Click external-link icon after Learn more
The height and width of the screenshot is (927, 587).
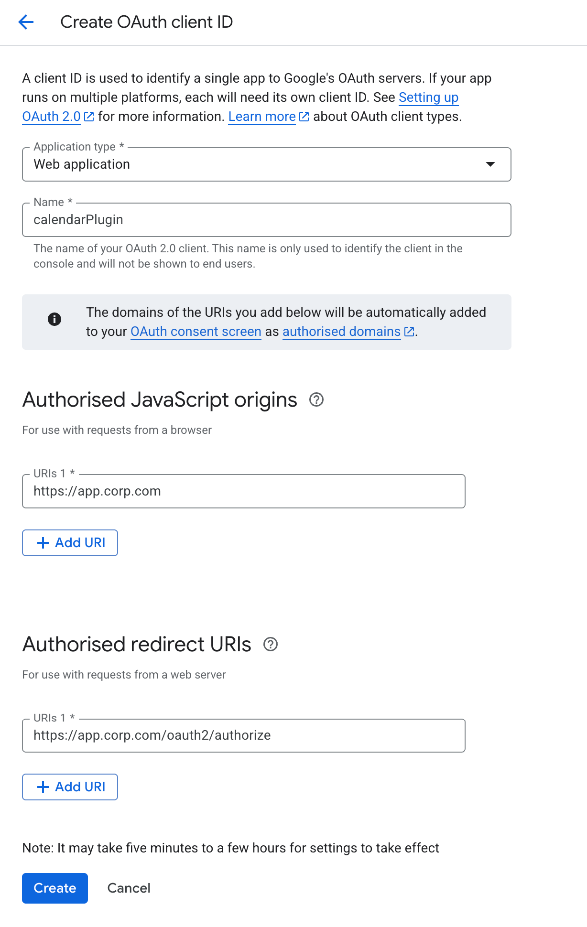[304, 117]
